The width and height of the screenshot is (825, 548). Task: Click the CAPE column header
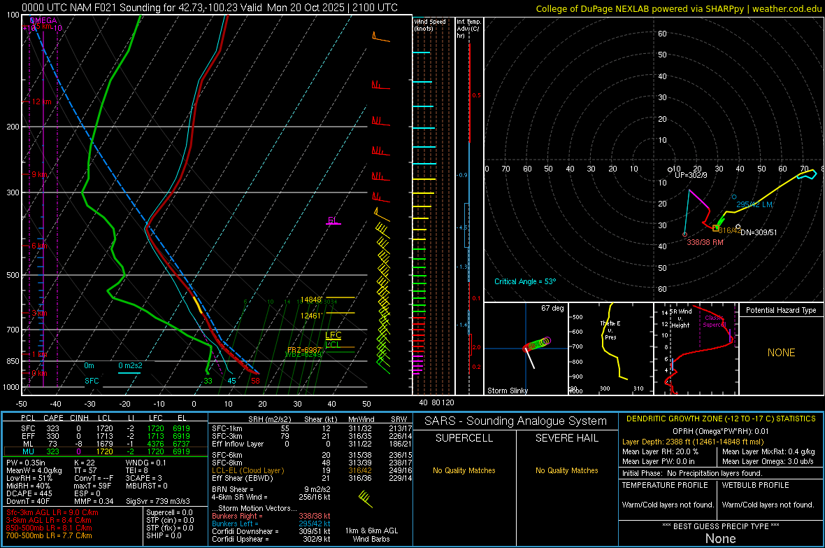click(x=53, y=418)
